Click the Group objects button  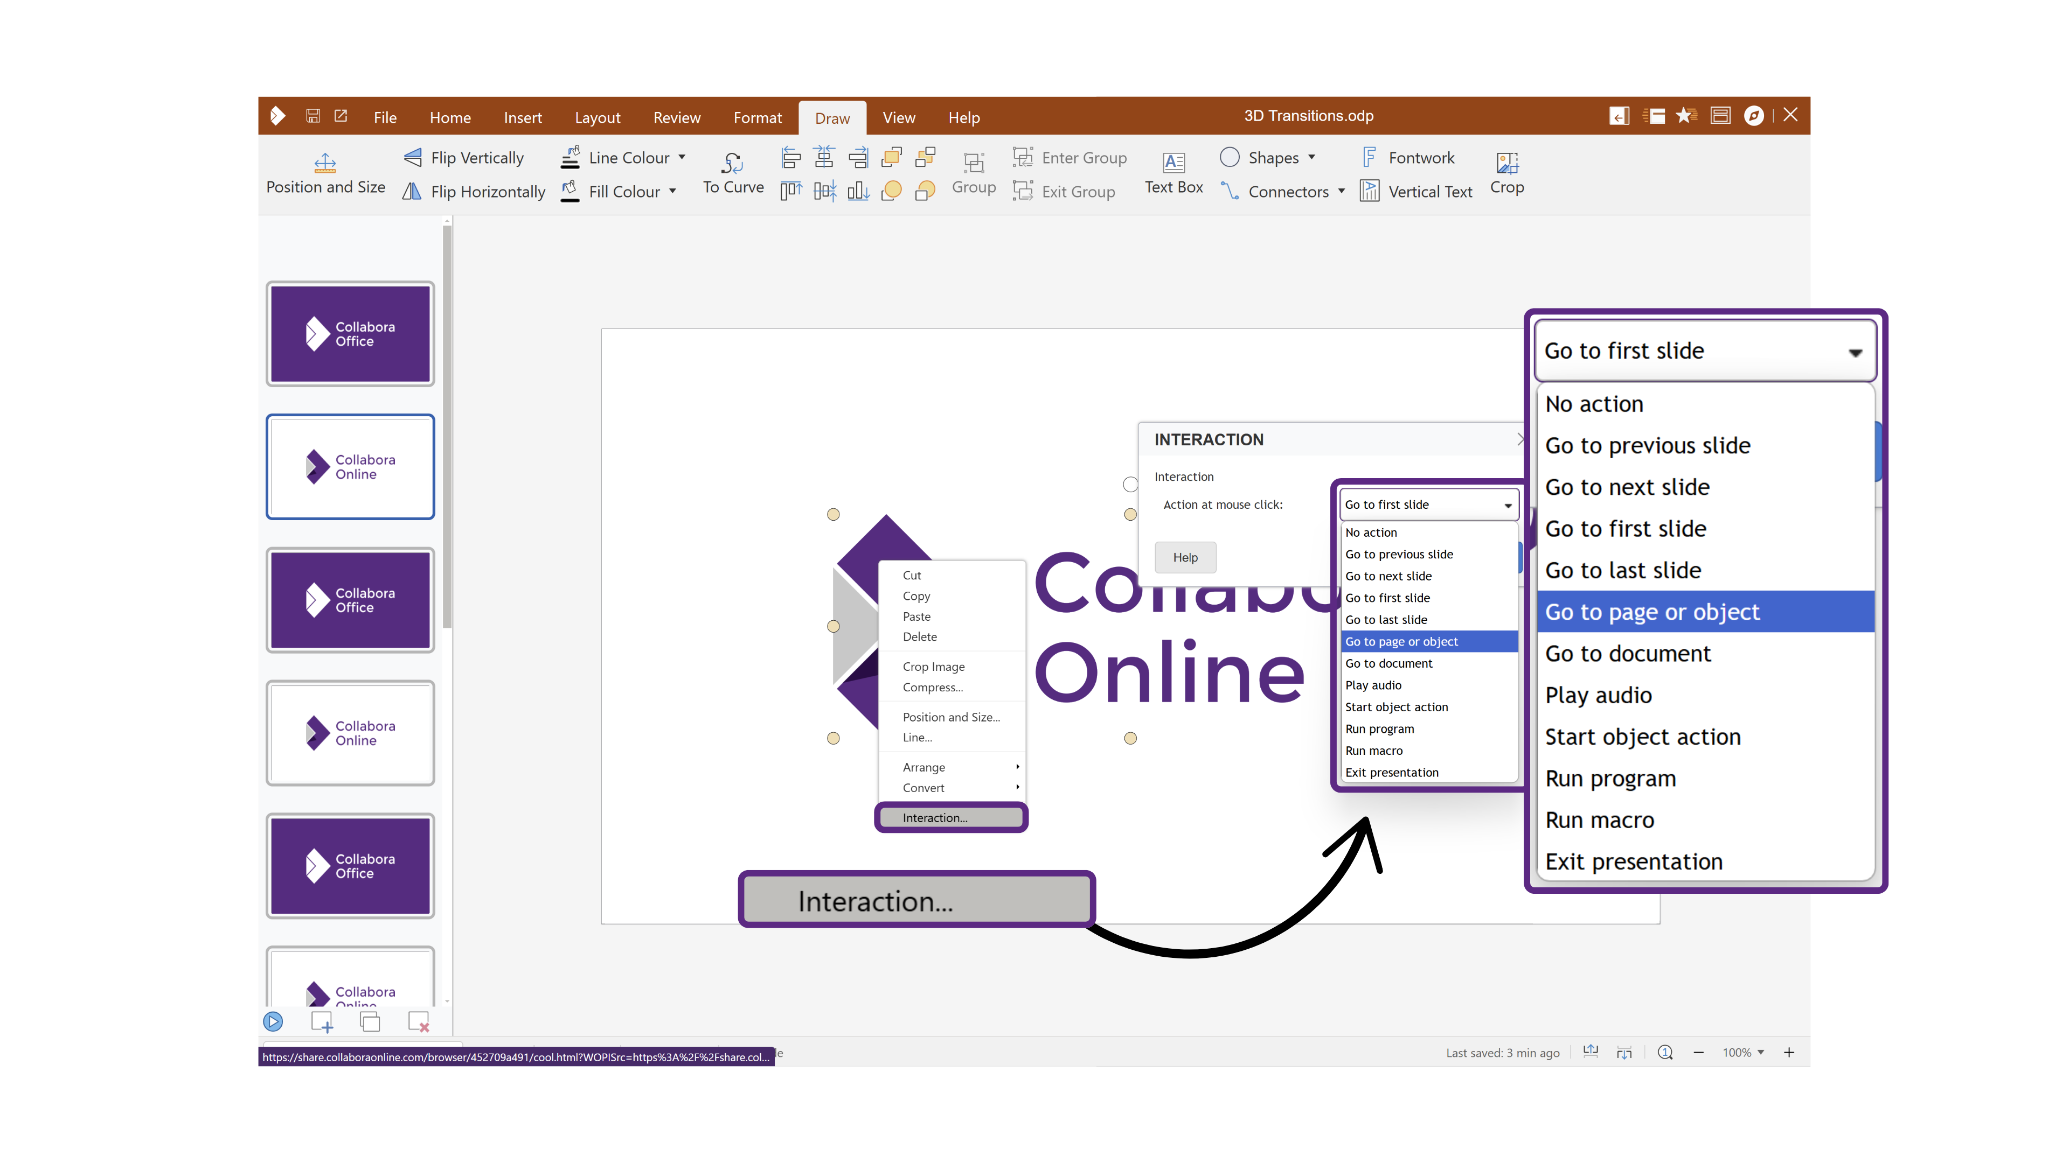[x=974, y=174]
